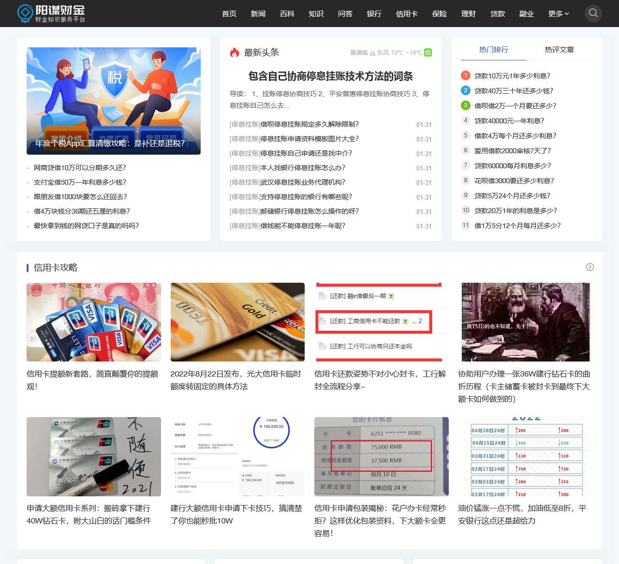The height and width of the screenshot is (564, 619).
Task: Open the 新闻 navigation item
Action: [258, 14]
